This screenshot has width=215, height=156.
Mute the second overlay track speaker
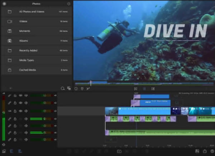[x=26, y=103]
